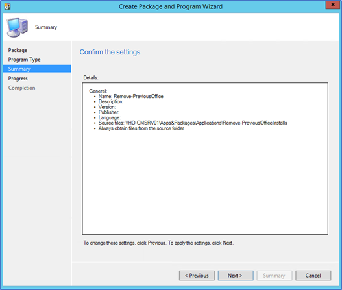342x290 pixels.
Task: Click the Name: Remove-PreviousOffice line
Action: click(130, 97)
